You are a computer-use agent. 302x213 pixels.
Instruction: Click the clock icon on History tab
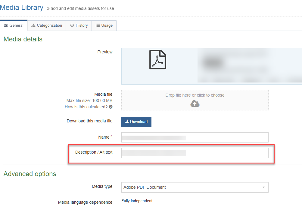pyautogui.click(x=72, y=25)
